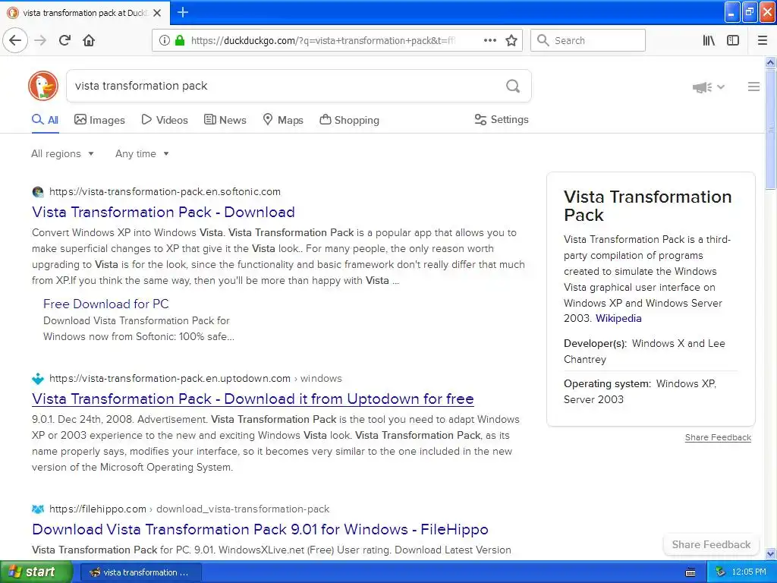Click the green secure connection padlock

click(x=180, y=40)
